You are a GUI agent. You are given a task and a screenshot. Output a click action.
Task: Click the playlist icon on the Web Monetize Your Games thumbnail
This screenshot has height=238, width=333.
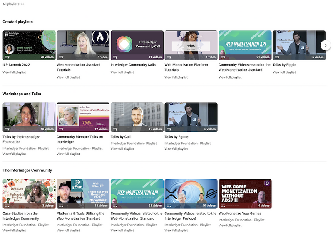[x=223, y=206]
